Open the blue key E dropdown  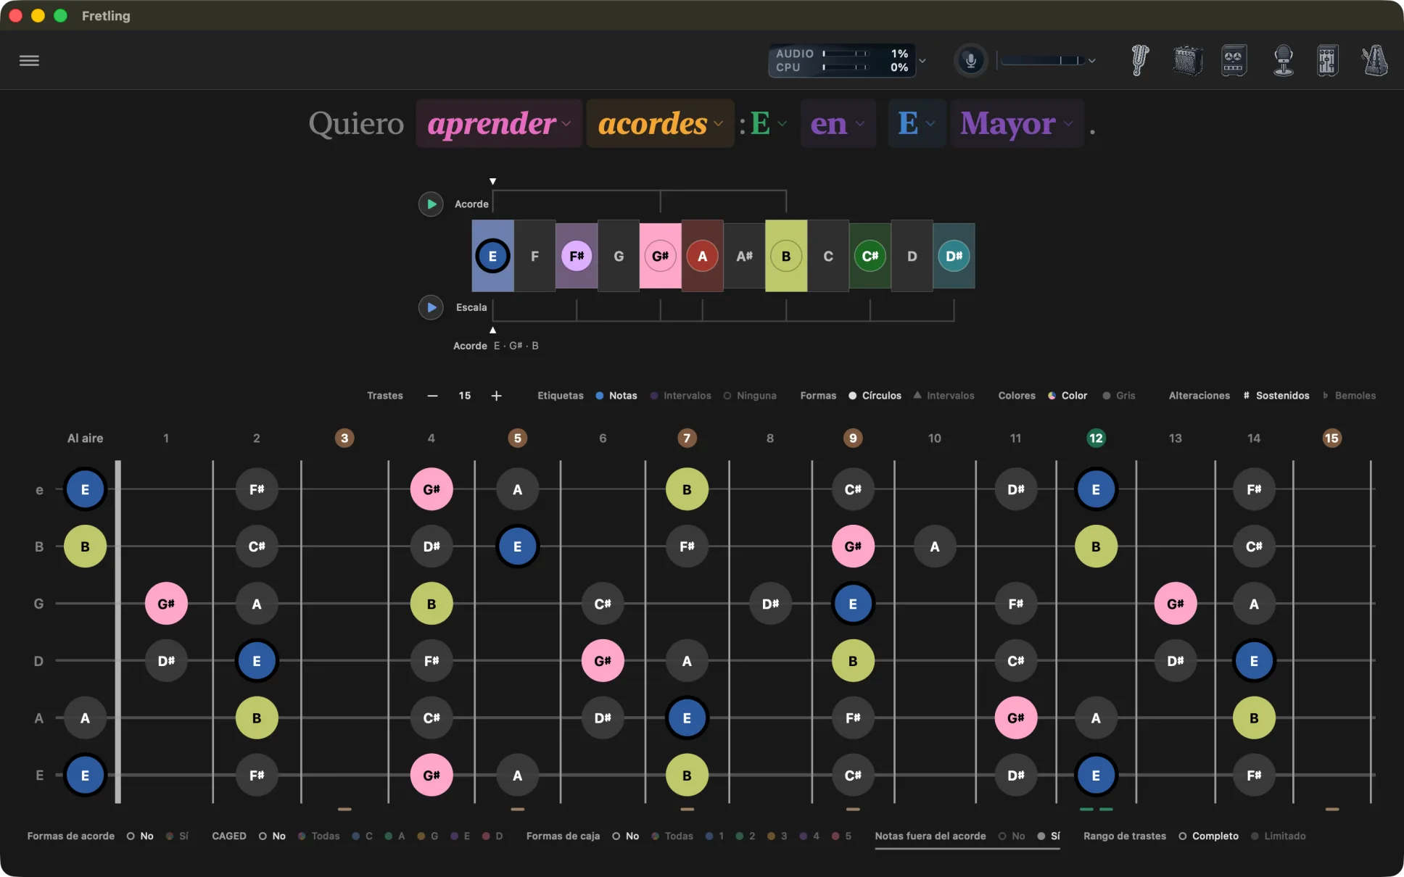917,123
